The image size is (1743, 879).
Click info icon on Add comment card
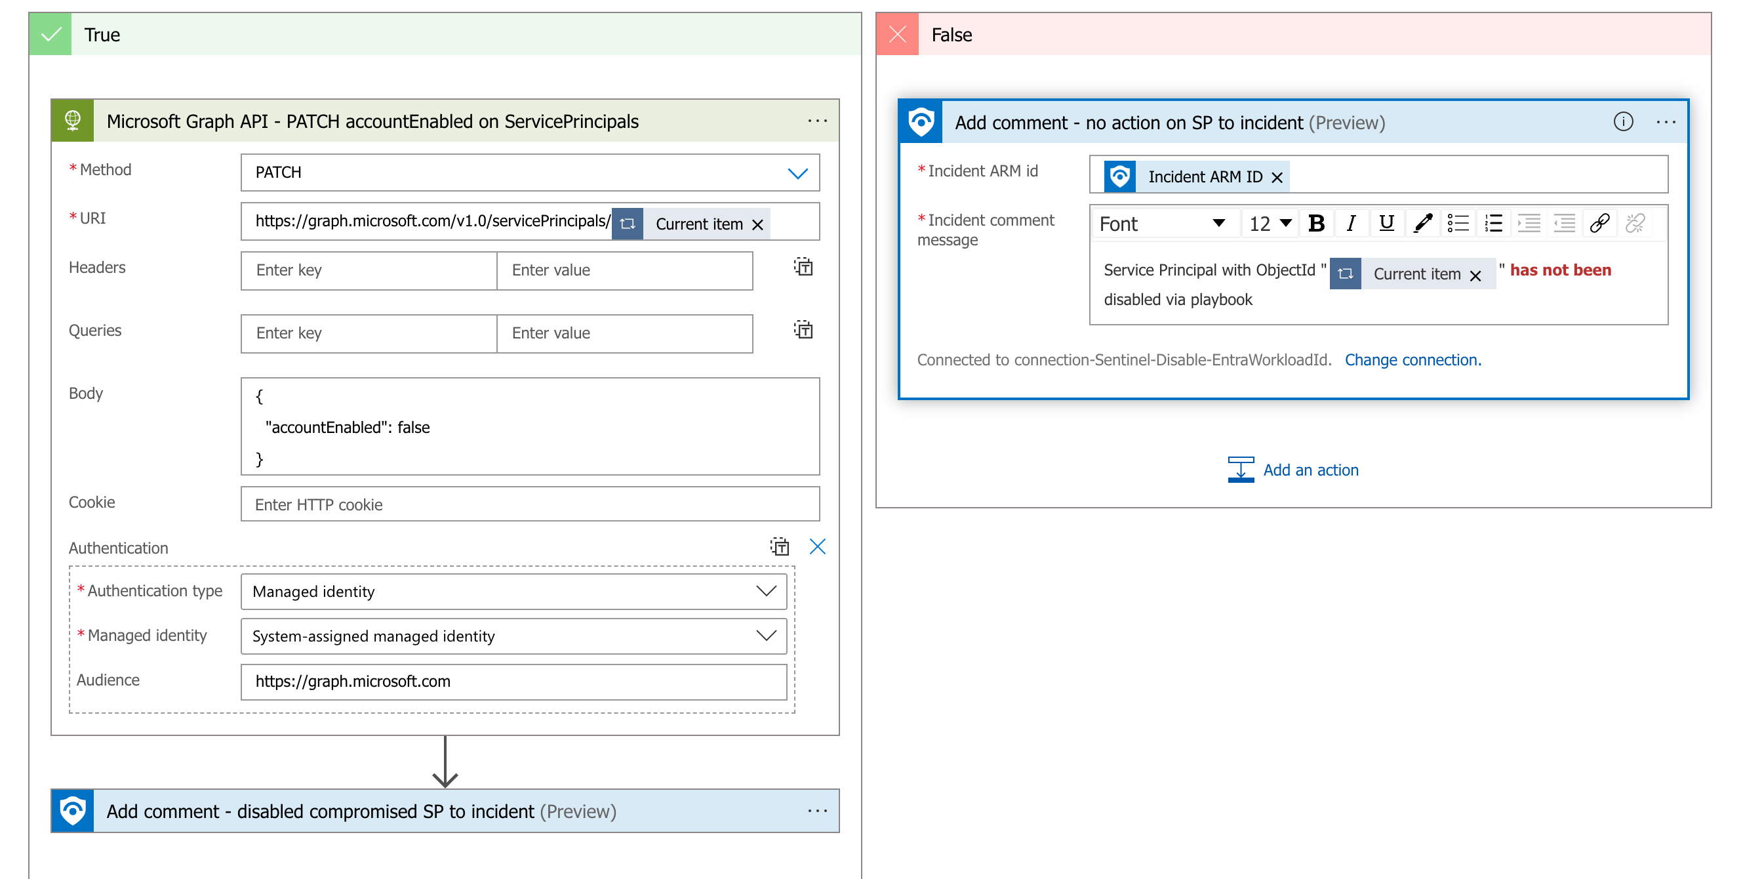click(x=1622, y=122)
